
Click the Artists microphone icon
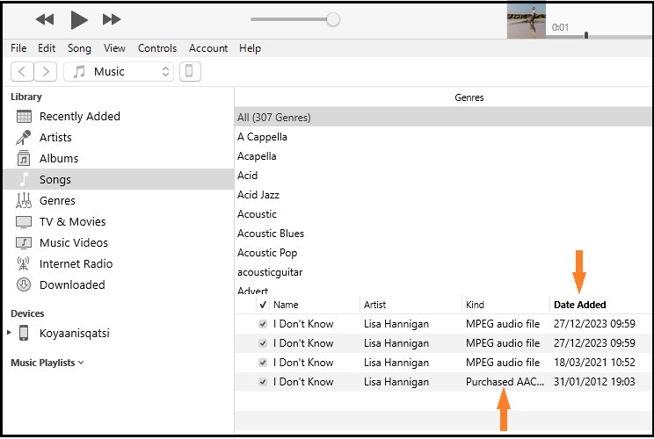(24, 138)
